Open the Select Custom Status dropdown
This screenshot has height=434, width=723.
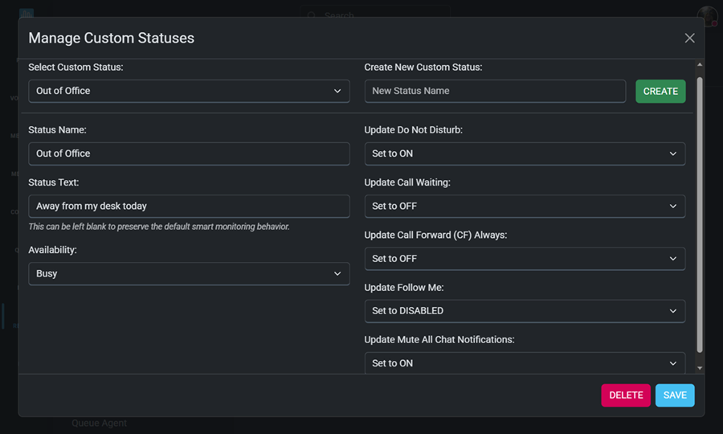point(189,91)
